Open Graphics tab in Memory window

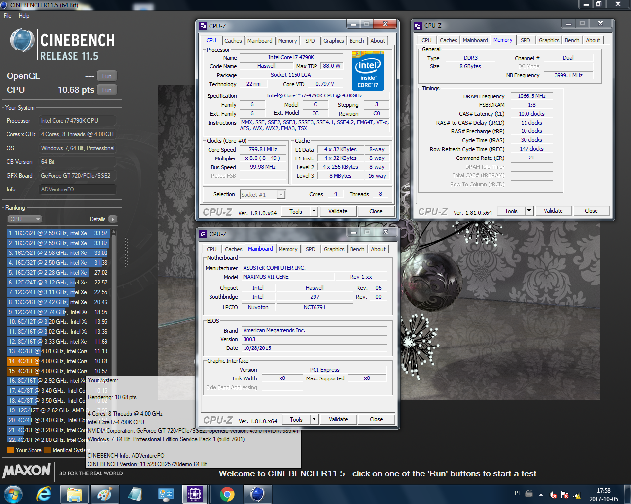[549, 40]
